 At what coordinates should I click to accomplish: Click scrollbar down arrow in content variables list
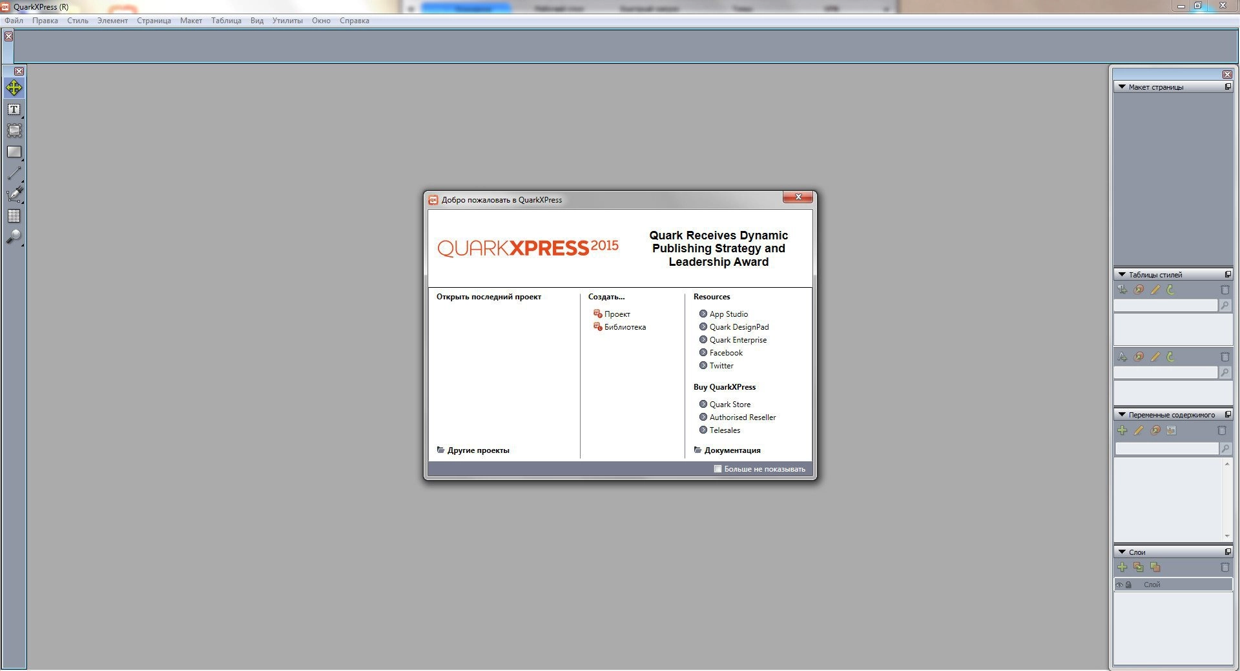1227,536
